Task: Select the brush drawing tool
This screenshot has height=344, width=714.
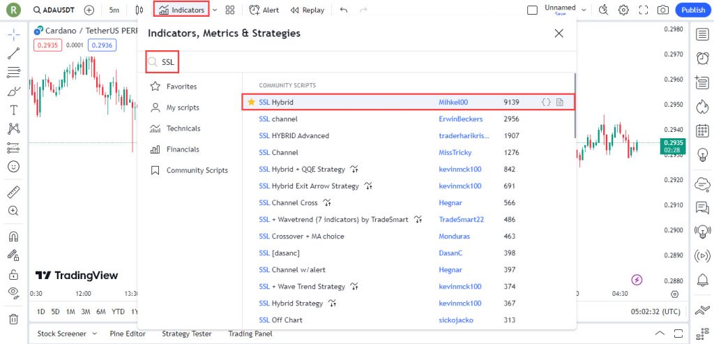Action: 14,91
